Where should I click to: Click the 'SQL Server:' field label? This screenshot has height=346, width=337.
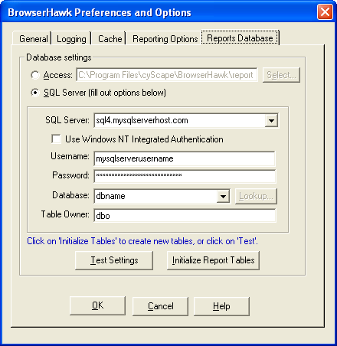[67, 120]
